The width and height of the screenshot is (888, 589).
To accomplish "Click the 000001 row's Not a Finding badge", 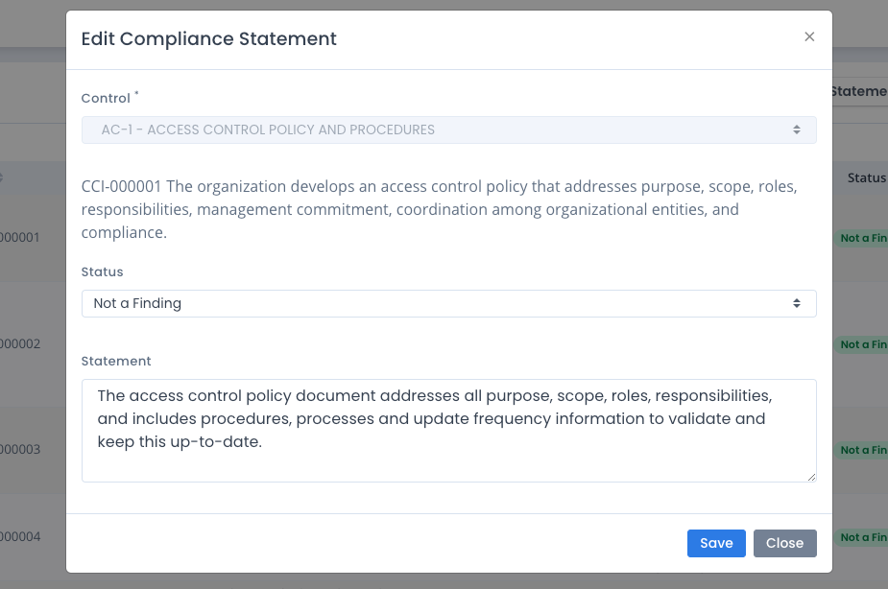I will pos(861,238).
